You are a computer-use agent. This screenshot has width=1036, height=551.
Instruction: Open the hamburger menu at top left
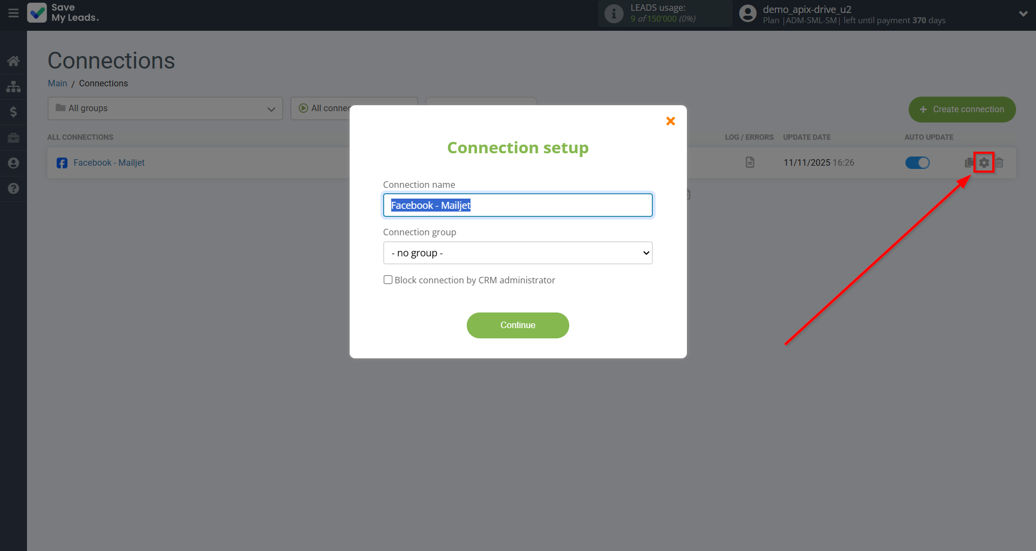point(13,13)
